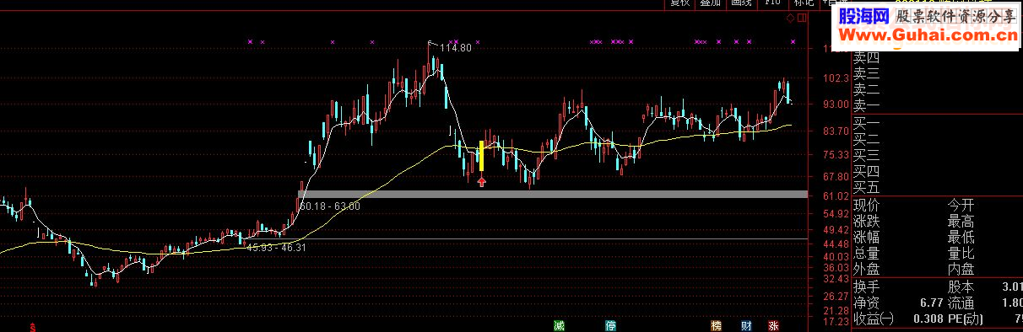
Task: Click the 标记 mark button
Action: [804, 3]
